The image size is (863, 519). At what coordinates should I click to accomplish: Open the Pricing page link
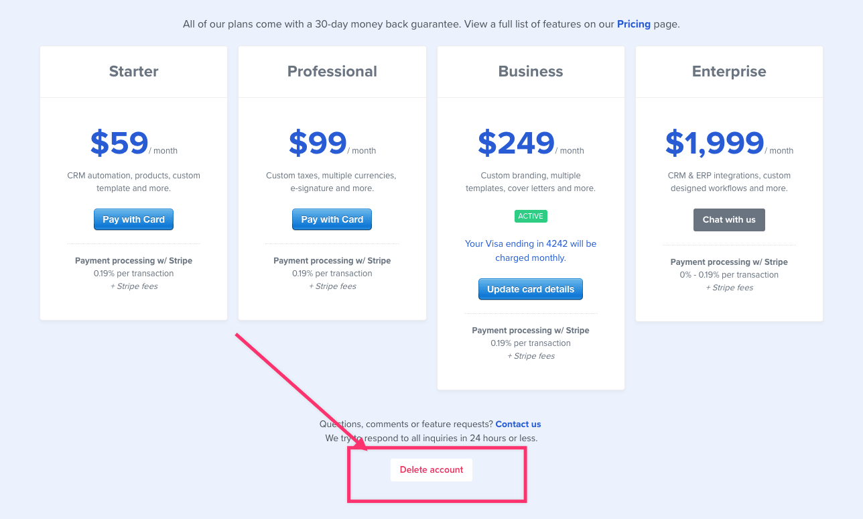[633, 24]
